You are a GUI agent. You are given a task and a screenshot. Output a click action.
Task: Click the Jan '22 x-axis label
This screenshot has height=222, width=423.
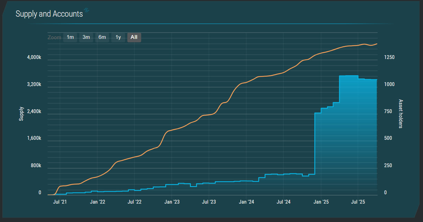point(97,202)
